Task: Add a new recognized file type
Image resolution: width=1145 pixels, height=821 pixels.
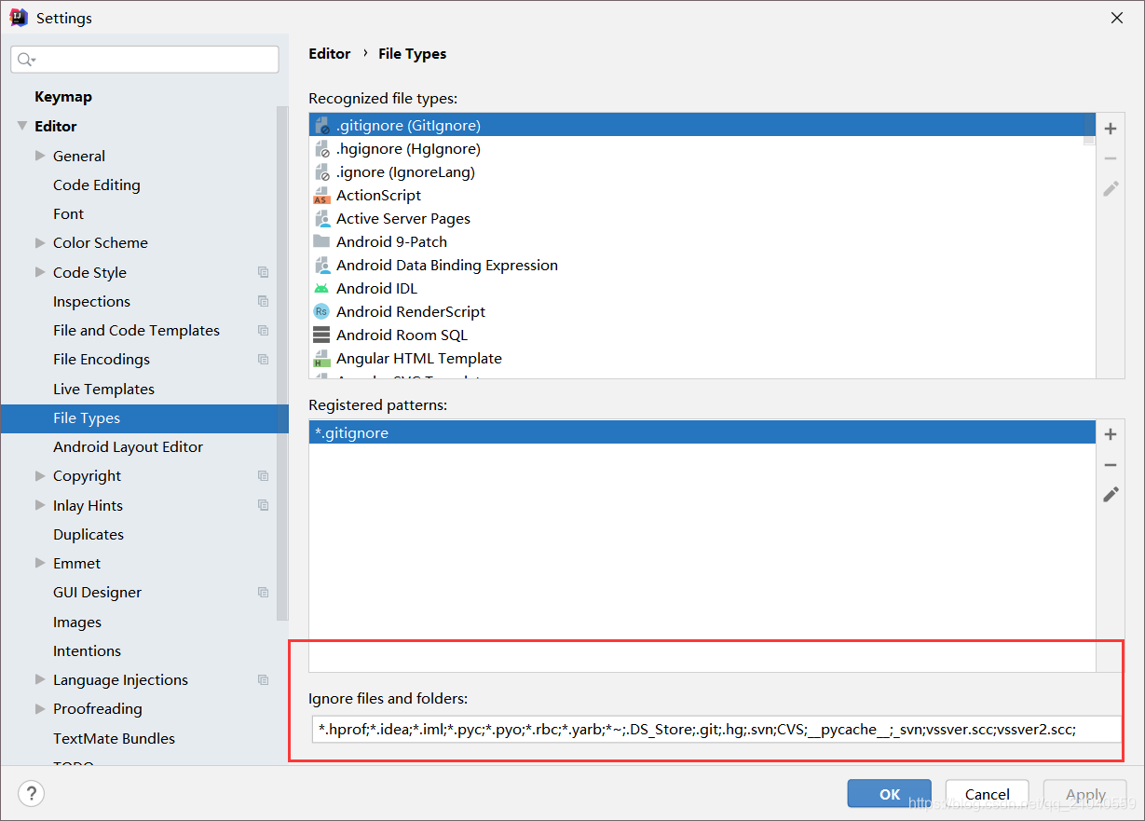Action: 1111,129
